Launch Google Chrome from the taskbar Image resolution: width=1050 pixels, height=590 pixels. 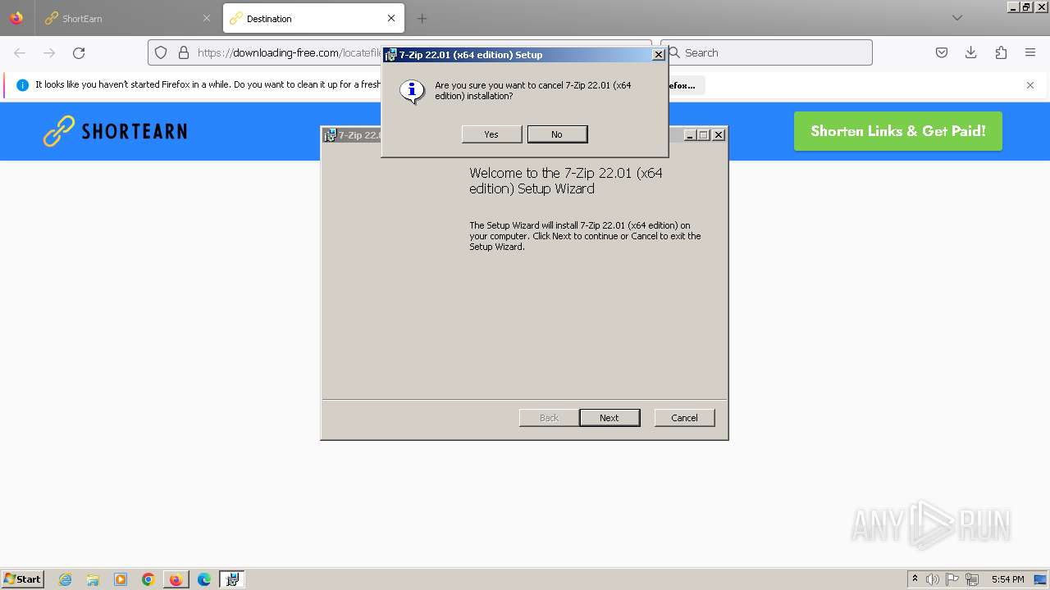(148, 579)
